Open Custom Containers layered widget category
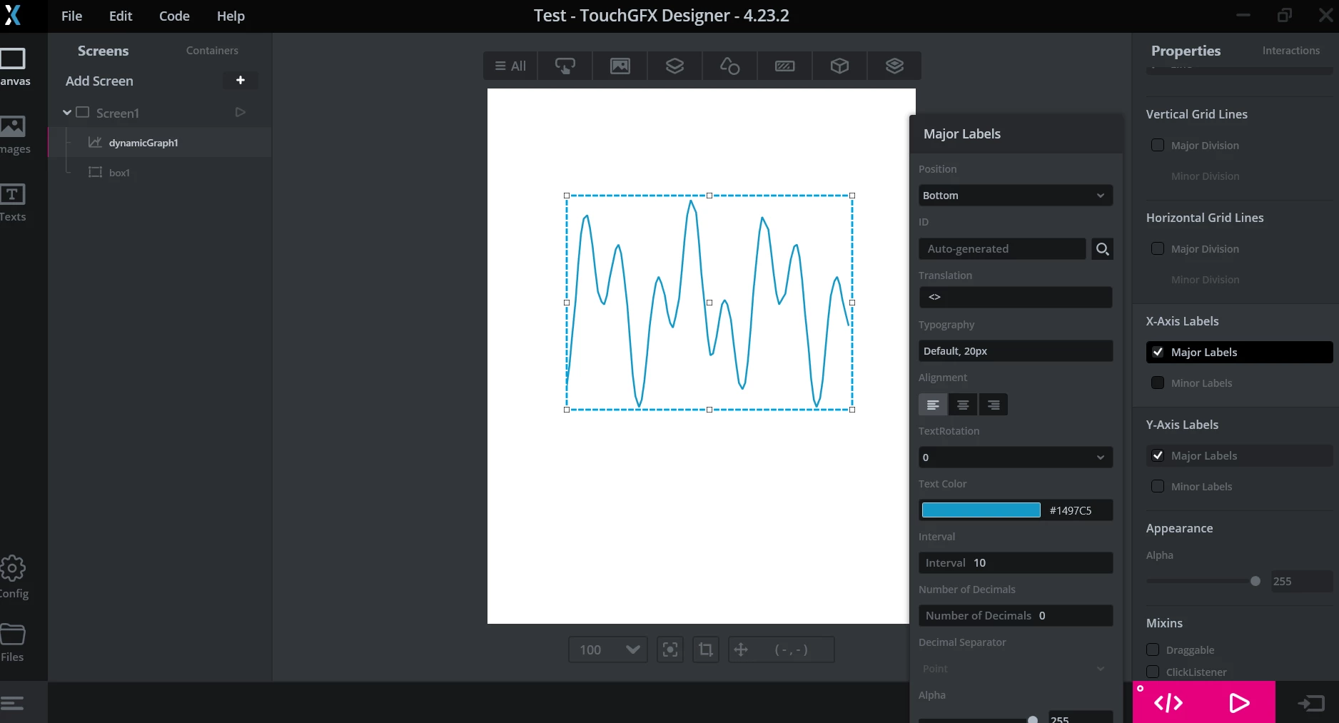1339x723 pixels. [894, 66]
